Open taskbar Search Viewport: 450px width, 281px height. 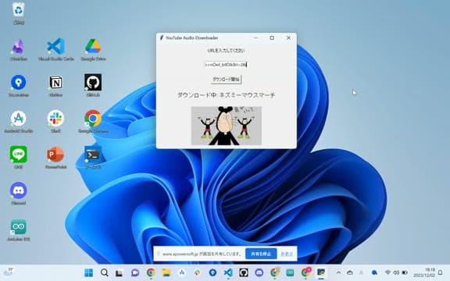coord(105,272)
